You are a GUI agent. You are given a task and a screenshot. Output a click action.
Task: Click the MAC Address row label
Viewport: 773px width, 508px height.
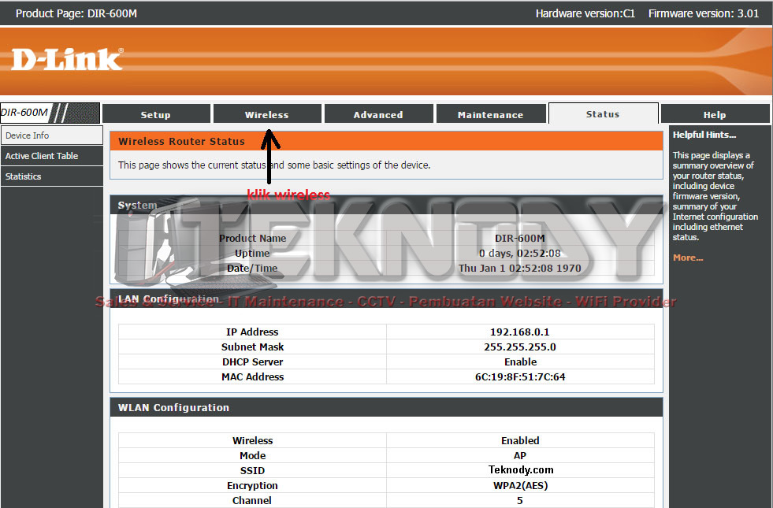click(x=252, y=376)
